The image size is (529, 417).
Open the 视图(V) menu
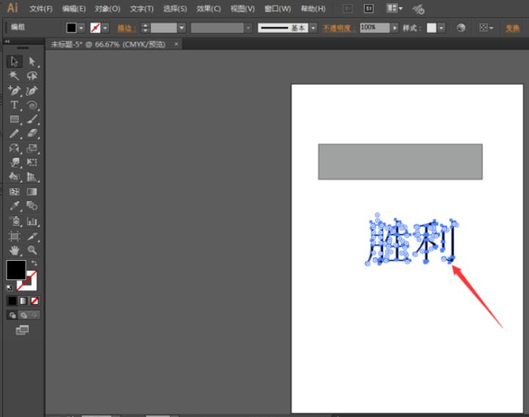tap(243, 9)
